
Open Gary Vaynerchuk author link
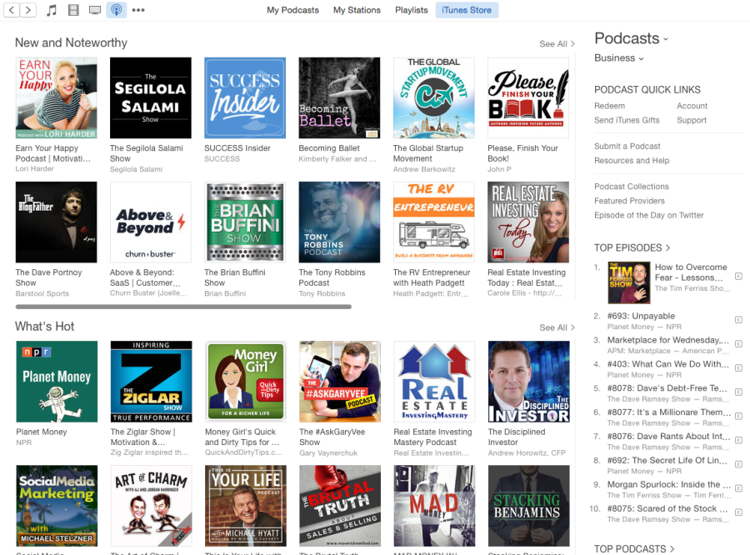[x=328, y=453]
